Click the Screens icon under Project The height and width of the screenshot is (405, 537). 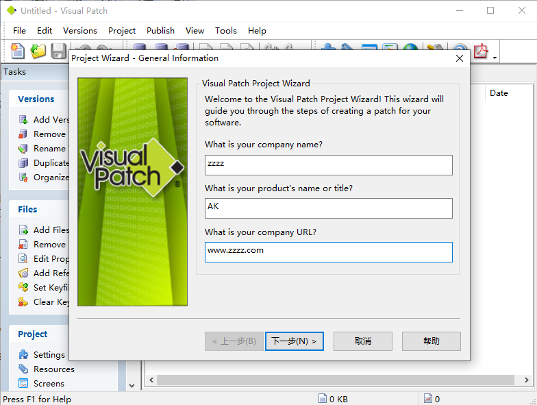pyautogui.click(x=23, y=384)
